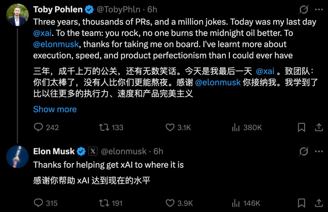View analytics of Elon Musk's reply

[236, 203]
